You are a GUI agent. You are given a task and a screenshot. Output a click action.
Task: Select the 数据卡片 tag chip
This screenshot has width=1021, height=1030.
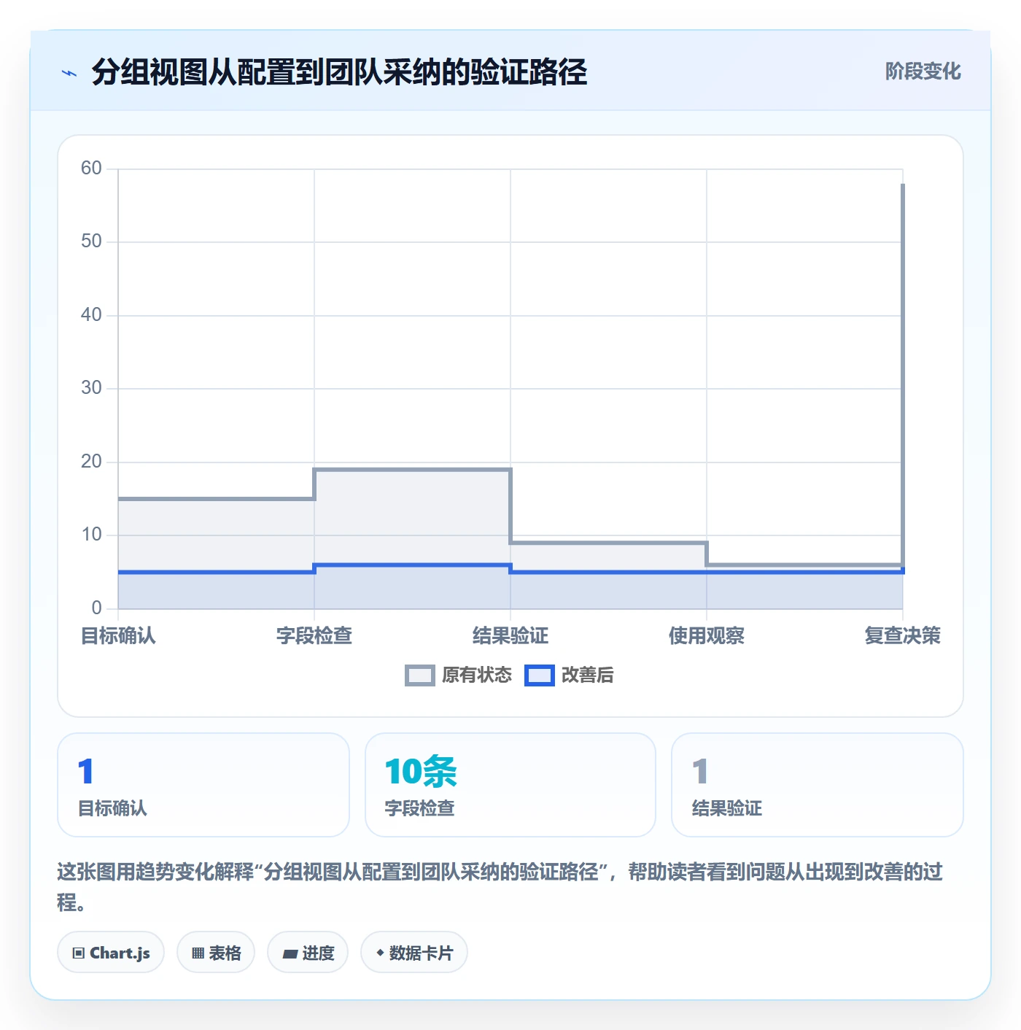coord(414,953)
